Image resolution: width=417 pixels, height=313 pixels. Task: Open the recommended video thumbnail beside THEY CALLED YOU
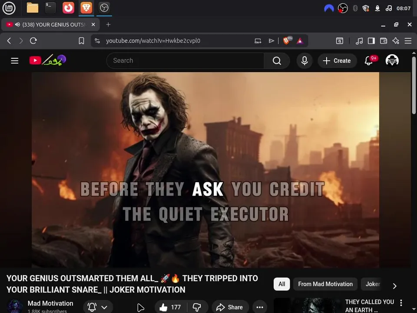[308, 306]
